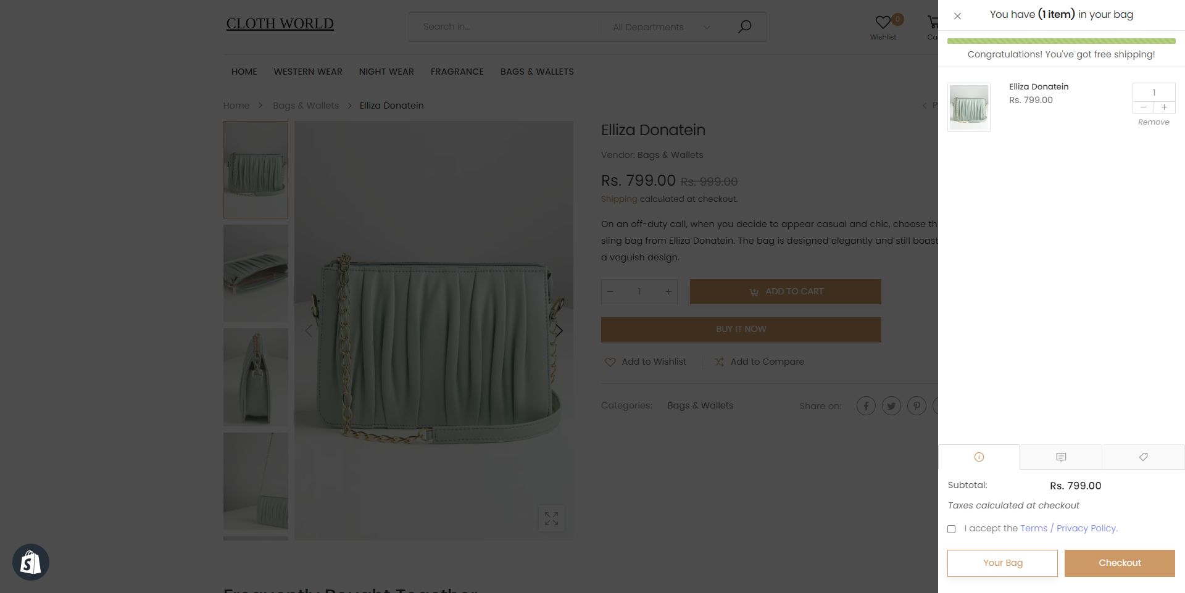Accept the Terms / Privacy Policy checkbox
This screenshot has height=593, width=1185.
tap(951, 529)
